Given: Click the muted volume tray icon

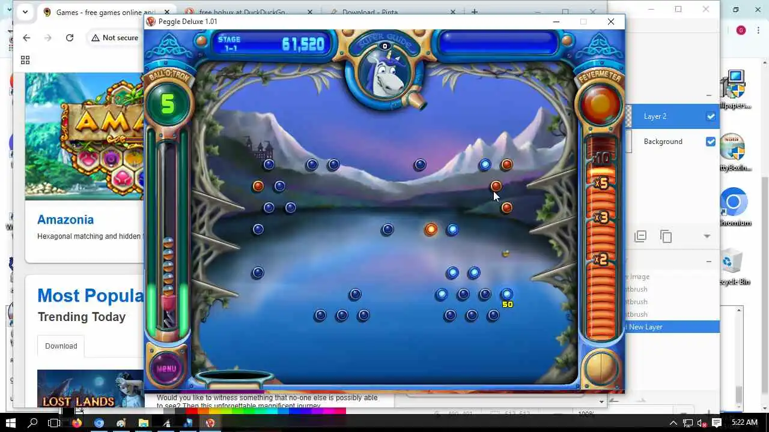Looking at the screenshot, I should (701, 423).
